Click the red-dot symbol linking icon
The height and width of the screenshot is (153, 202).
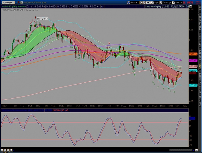(19, 3)
